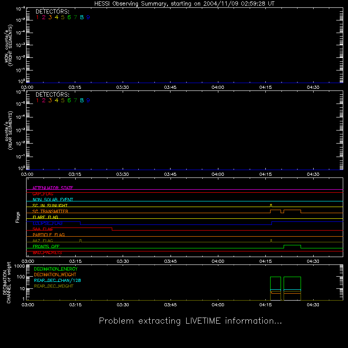The height and width of the screenshot is (348, 348).
Task: Click orange detector 3 in front segments legend
Action: pos(50,17)
